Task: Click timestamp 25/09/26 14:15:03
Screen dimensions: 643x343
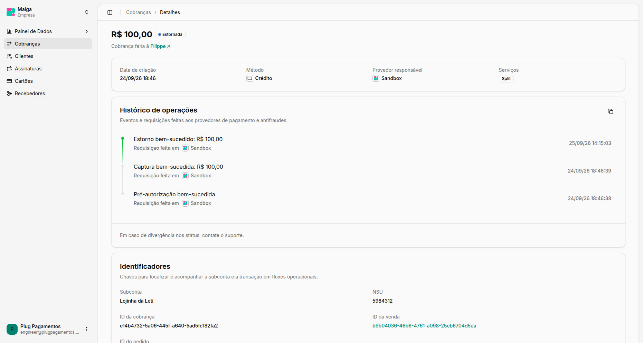Action: (x=590, y=143)
